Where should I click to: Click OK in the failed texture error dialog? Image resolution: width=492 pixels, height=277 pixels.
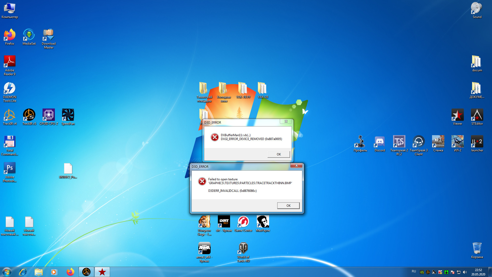[x=288, y=205]
